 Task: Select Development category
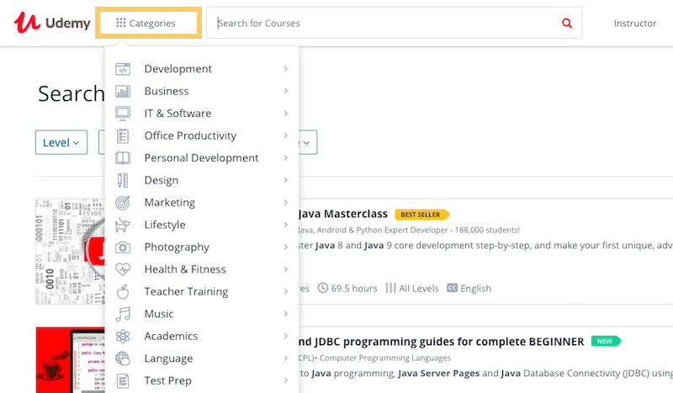click(202, 69)
